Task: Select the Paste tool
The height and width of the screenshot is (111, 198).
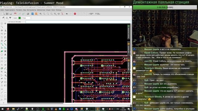Action: [x=5, y=37]
